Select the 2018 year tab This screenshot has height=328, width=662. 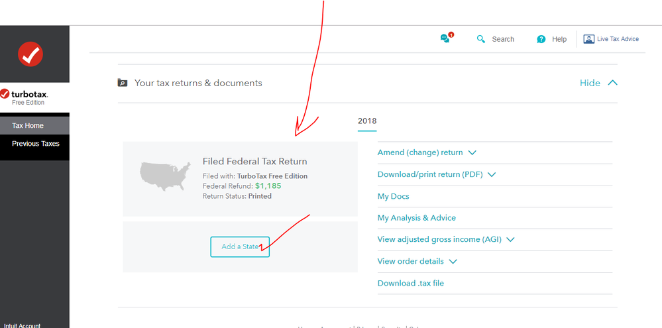pyautogui.click(x=367, y=121)
